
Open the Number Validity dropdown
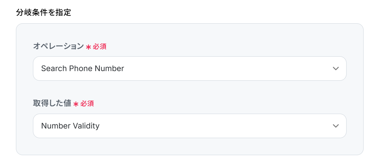190,126
